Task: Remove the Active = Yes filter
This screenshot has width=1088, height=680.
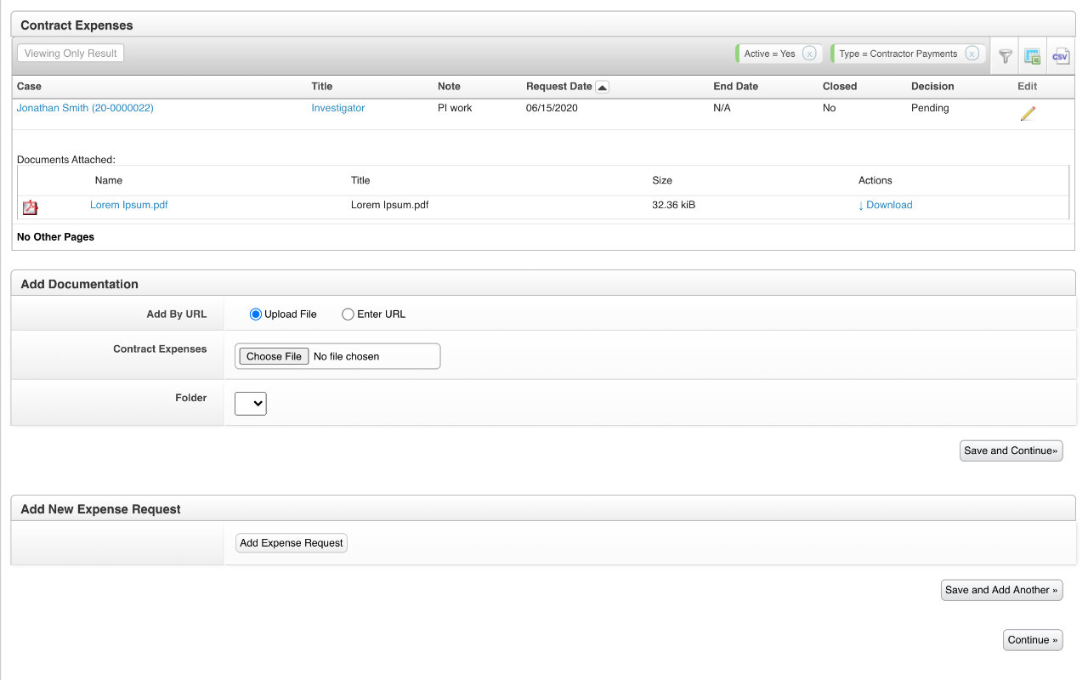Action: 809,54
